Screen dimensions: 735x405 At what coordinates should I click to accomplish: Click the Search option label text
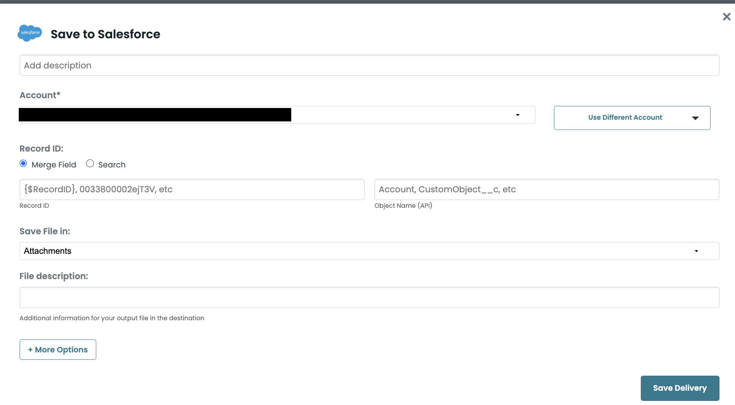(112, 165)
